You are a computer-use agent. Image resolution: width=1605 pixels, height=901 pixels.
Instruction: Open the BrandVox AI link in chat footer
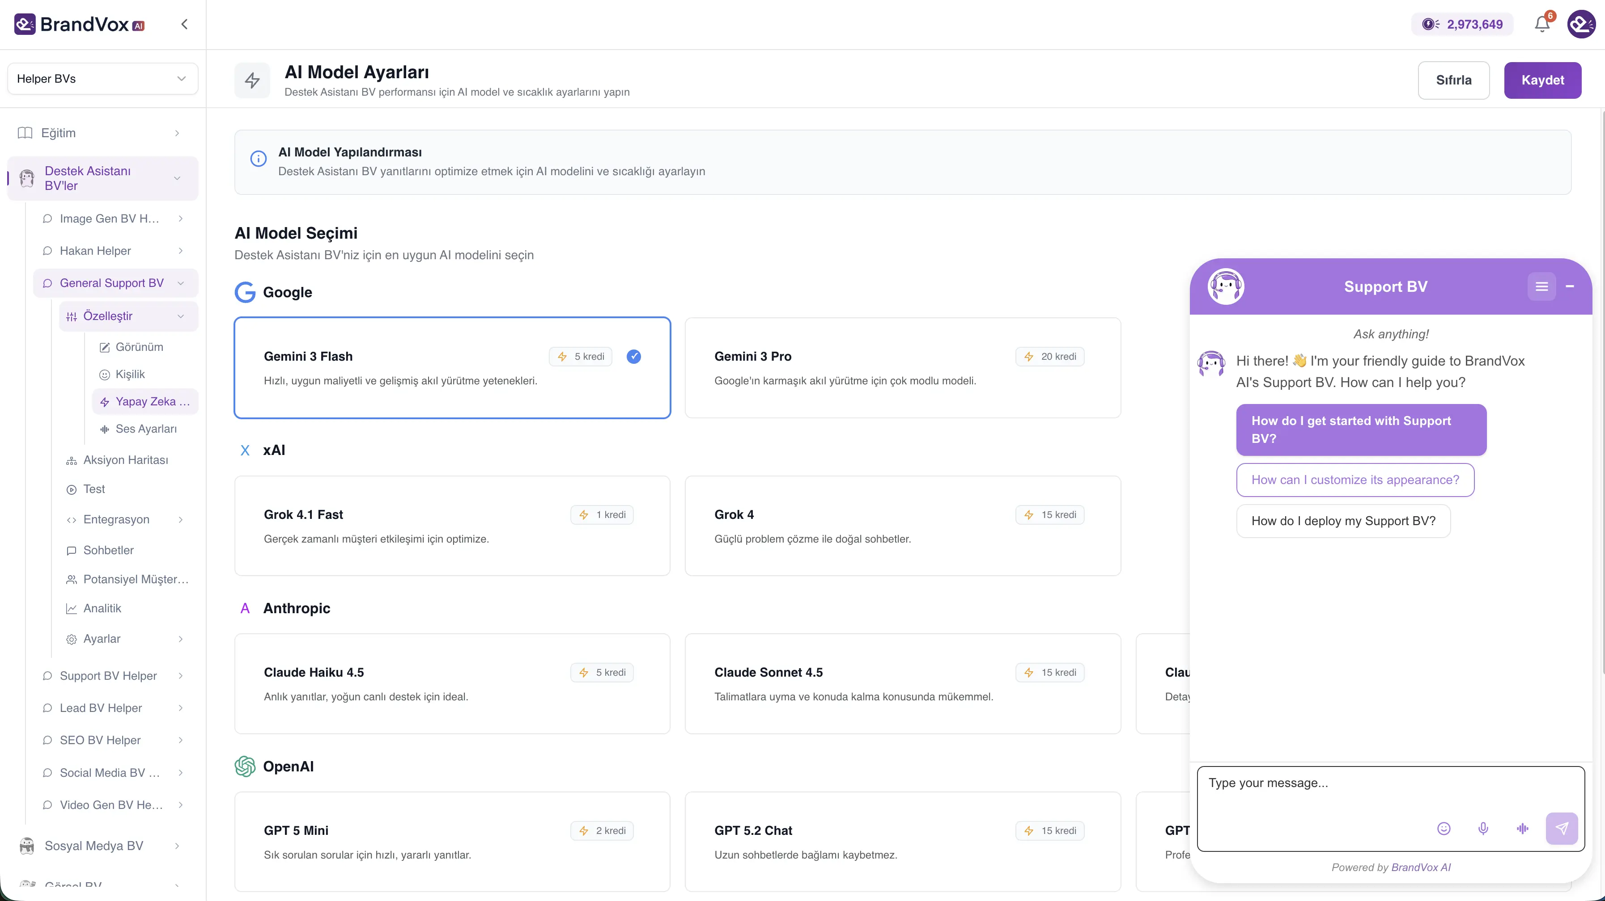click(x=1421, y=867)
